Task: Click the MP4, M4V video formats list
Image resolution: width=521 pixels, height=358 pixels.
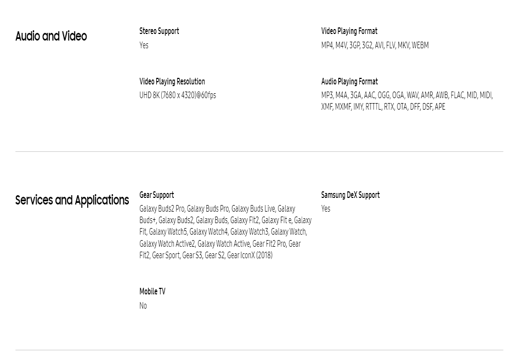Action: click(375, 45)
